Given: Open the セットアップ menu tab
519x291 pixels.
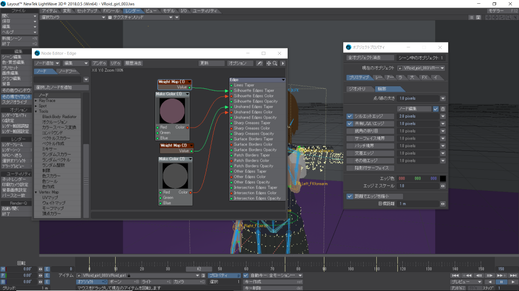Looking at the screenshot, I should (x=87, y=11).
